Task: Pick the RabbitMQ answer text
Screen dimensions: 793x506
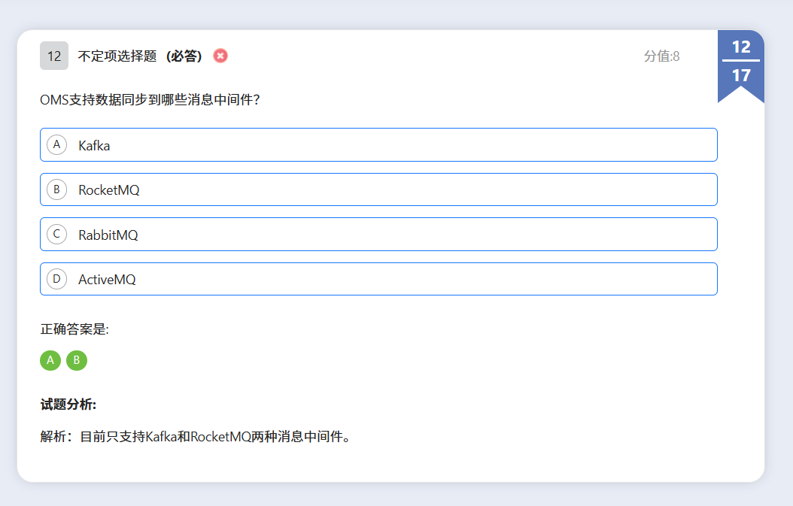Action: tap(108, 235)
